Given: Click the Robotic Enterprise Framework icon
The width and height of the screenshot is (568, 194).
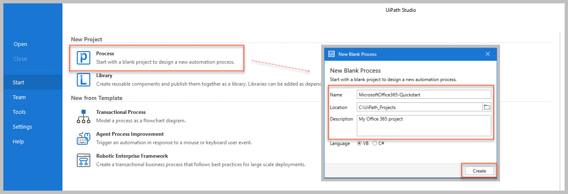Looking at the screenshot, I should tap(84, 160).
